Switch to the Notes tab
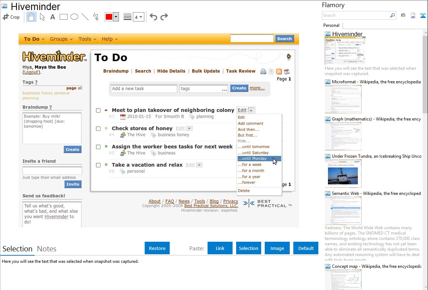Viewport: 428px width, 290px height. point(47,249)
